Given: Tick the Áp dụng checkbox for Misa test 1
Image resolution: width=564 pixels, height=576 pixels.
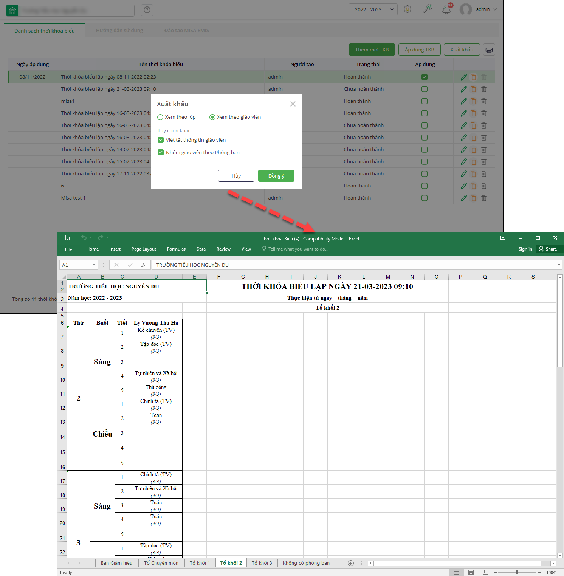Looking at the screenshot, I should tap(425, 198).
